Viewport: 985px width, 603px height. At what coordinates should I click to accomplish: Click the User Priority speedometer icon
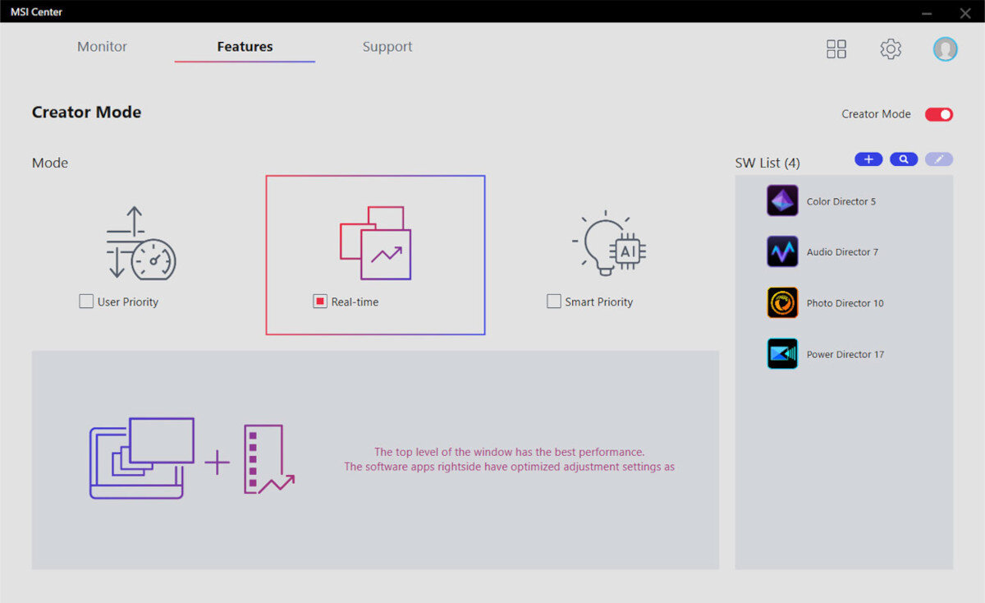click(x=140, y=244)
